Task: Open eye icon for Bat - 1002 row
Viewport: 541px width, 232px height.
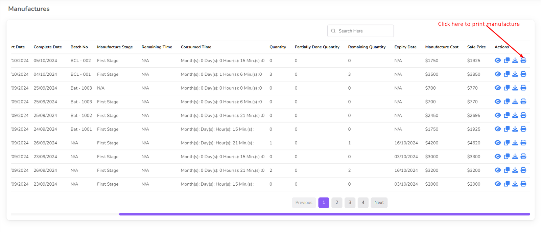Action: point(497,115)
